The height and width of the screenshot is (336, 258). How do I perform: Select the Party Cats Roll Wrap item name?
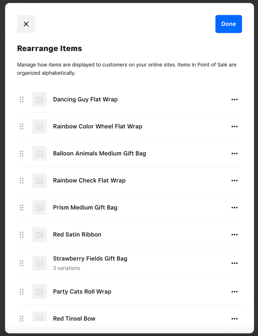[x=82, y=292]
